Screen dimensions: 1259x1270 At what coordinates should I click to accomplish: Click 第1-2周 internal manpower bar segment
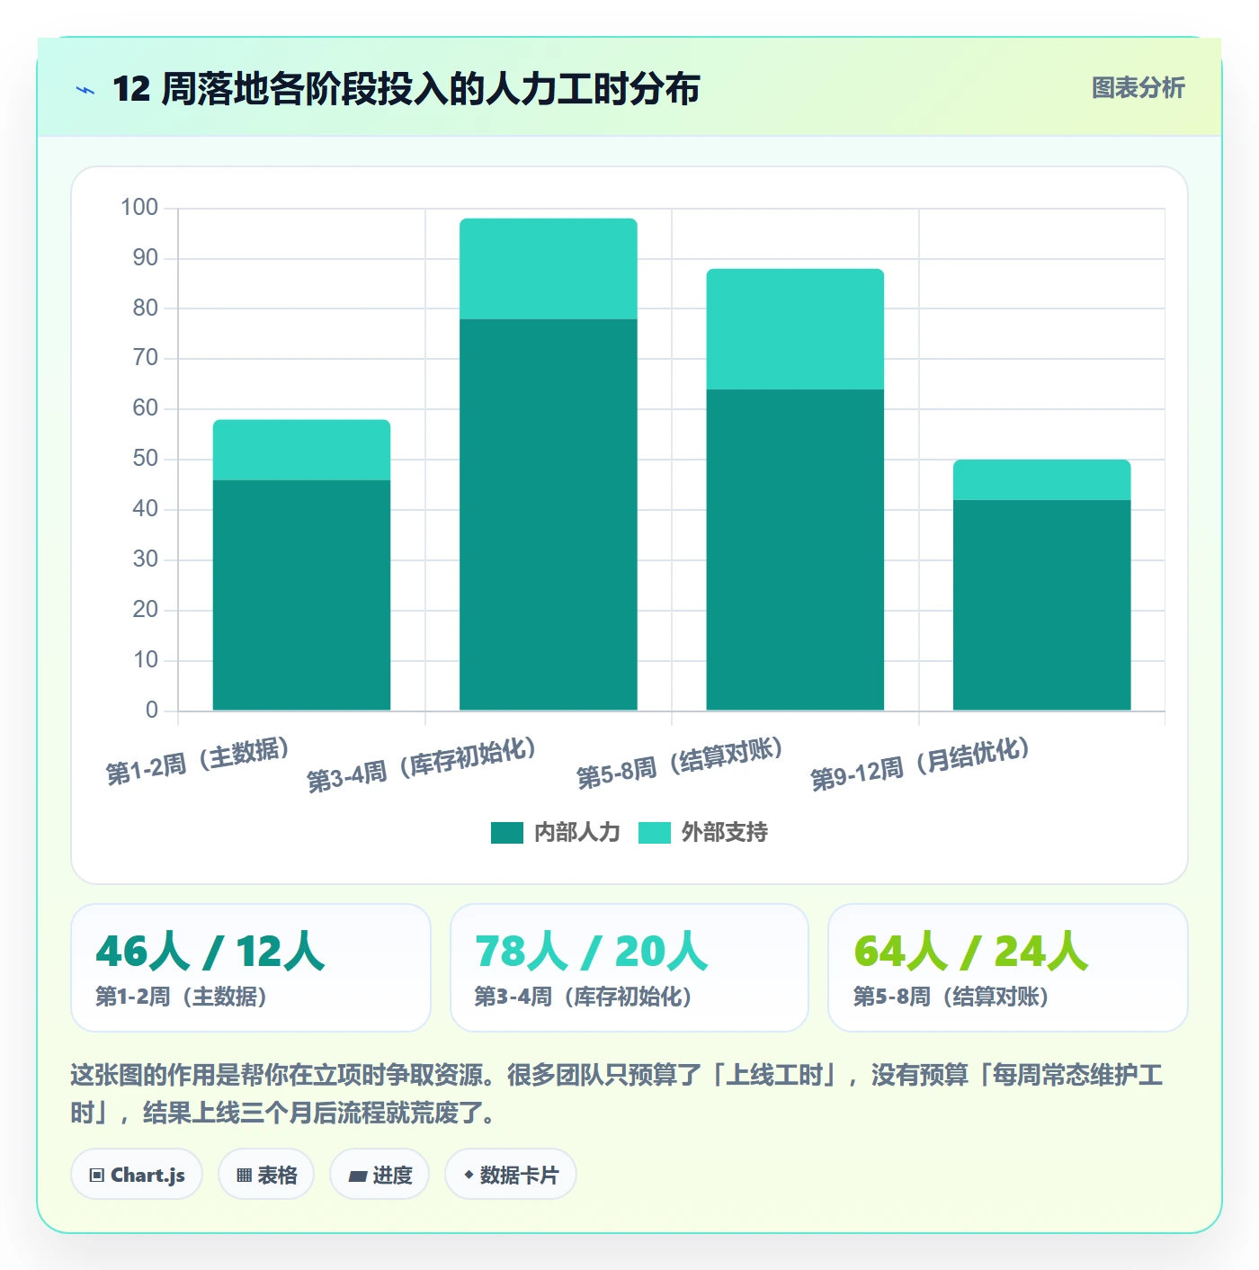pos(301,595)
